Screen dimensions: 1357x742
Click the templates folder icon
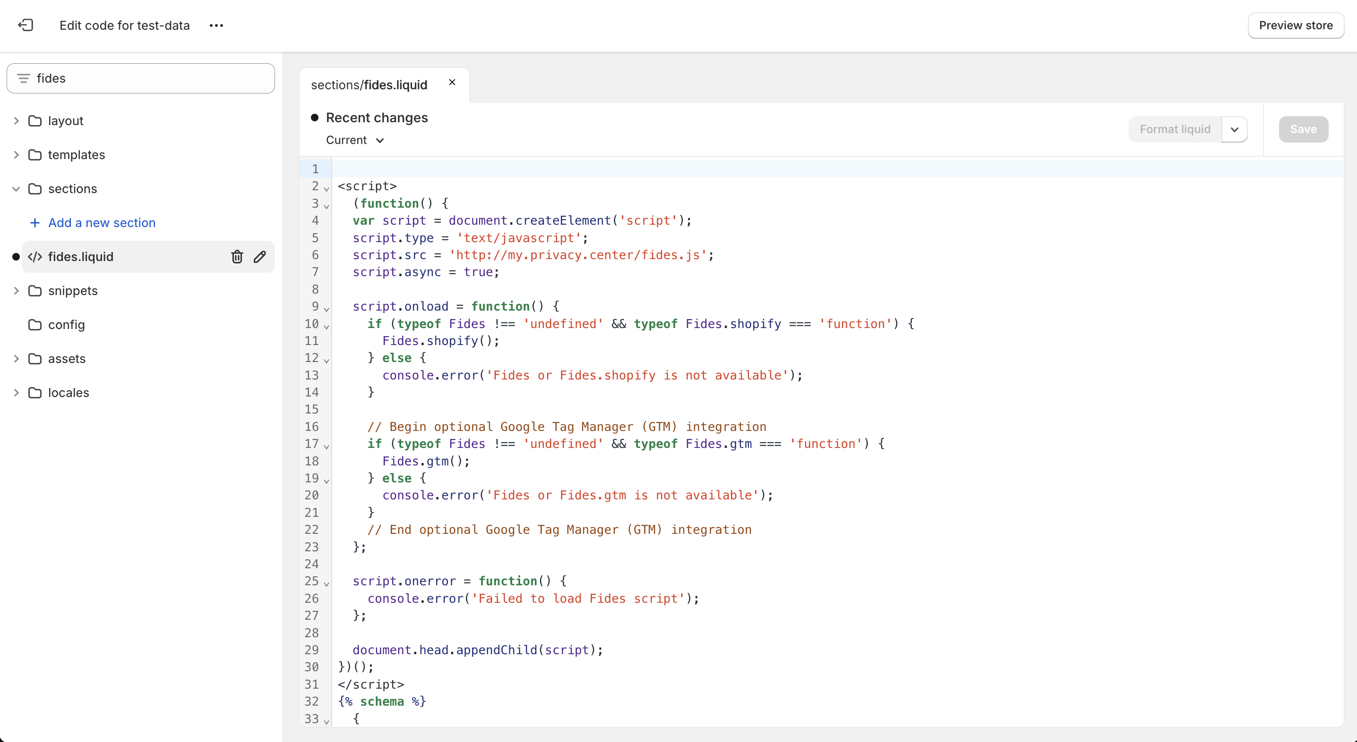(x=35, y=155)
